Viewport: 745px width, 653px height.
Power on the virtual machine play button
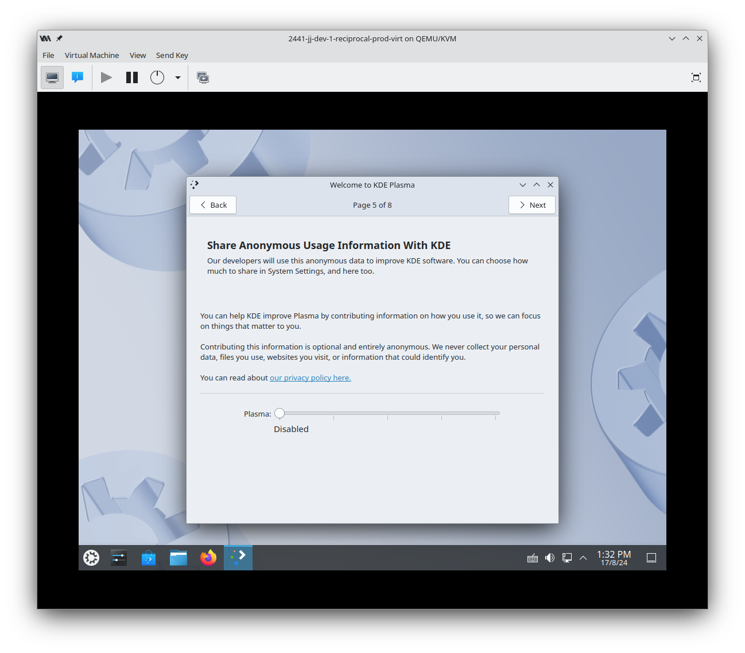(106, 77)
